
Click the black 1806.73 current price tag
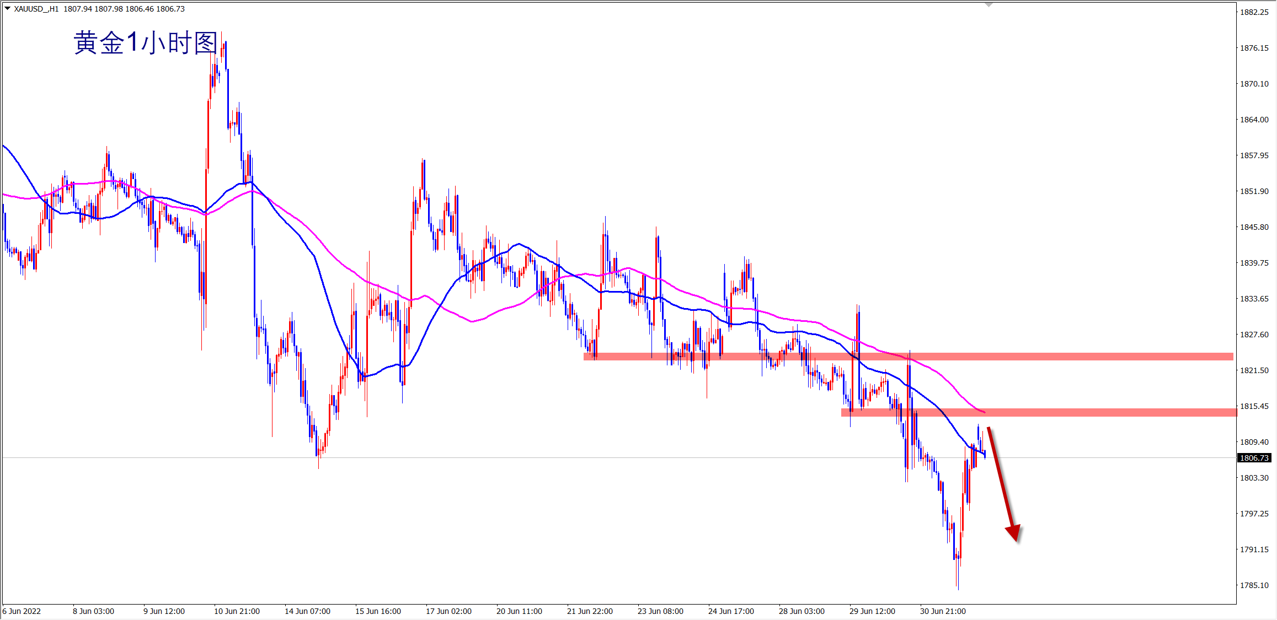coord(1254,458)
